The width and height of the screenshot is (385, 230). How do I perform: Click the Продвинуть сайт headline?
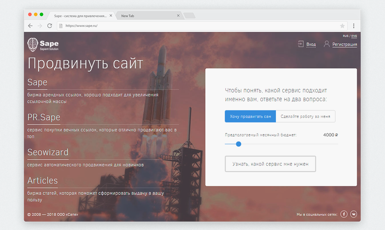(85, 63)
